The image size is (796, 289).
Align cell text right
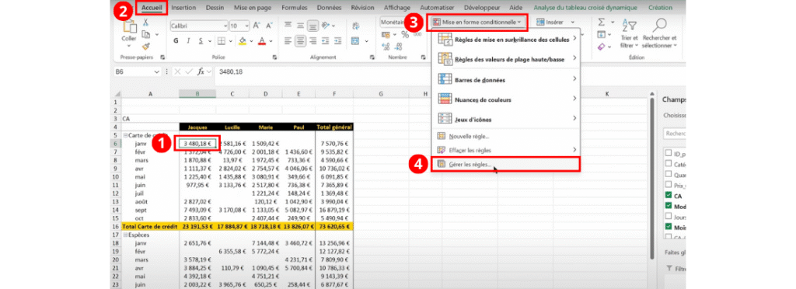313,41
